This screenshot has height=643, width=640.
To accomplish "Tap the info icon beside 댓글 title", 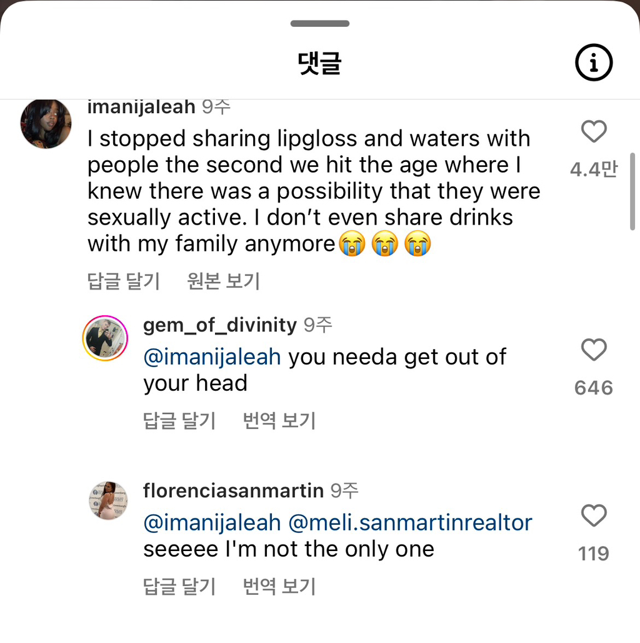I will [x=593, y=63].
